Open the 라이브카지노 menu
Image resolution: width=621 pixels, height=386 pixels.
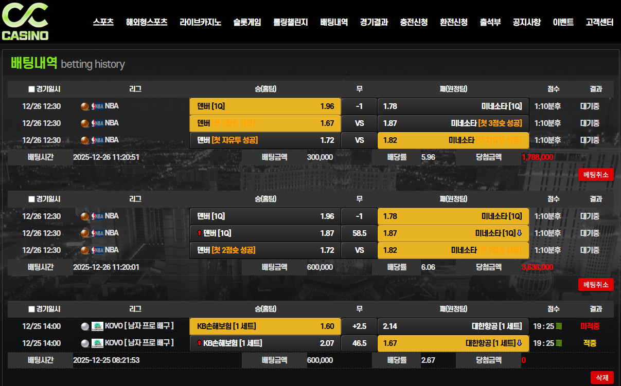coord(200,23)
